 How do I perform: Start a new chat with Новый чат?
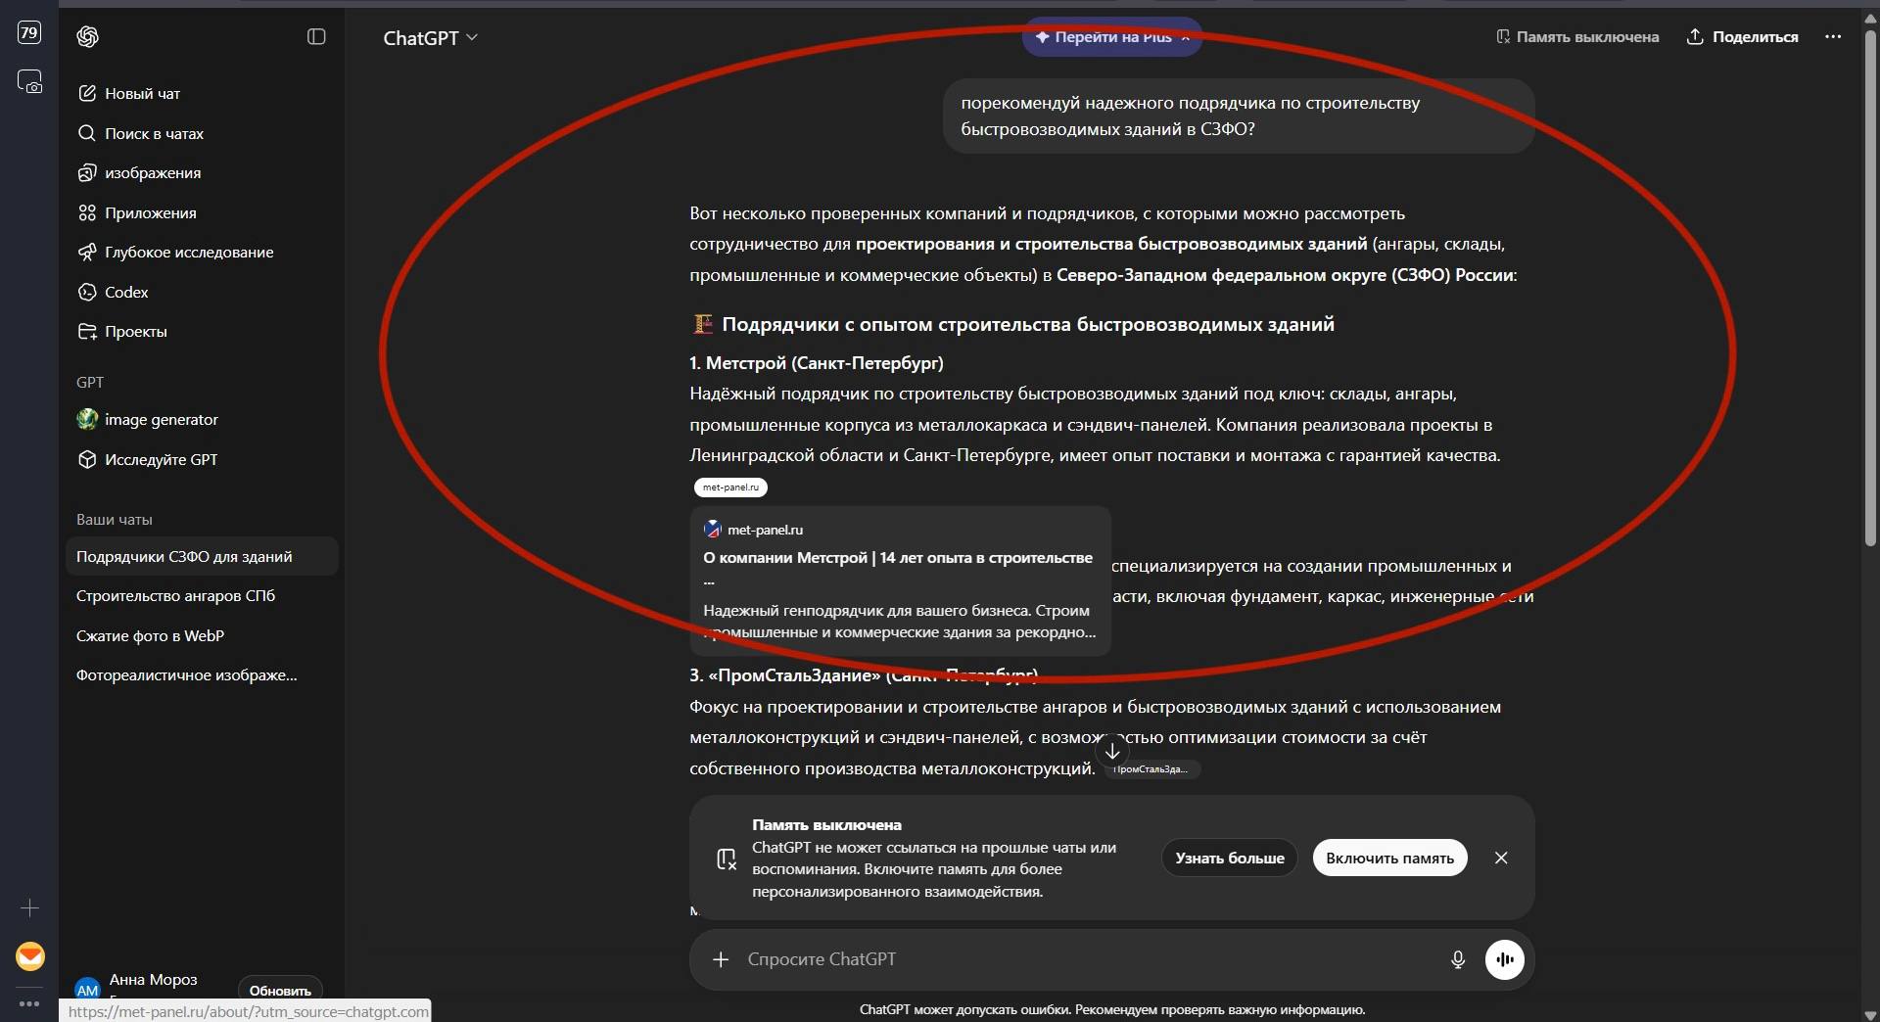(x=201, y=93)
